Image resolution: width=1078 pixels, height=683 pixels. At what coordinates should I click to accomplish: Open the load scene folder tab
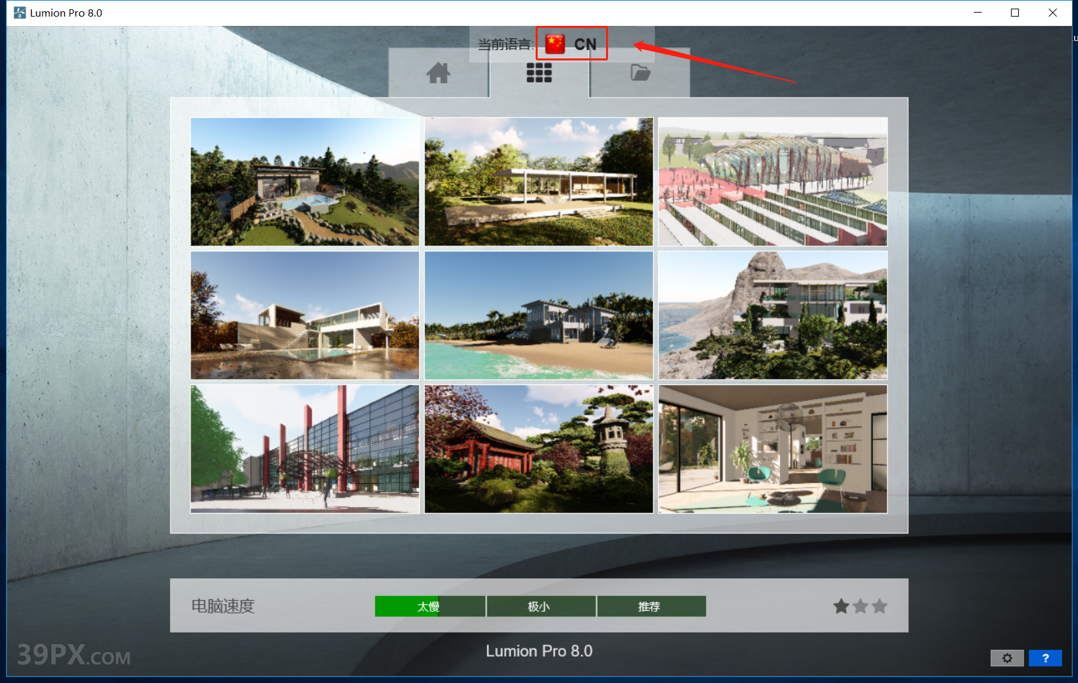(640, 73)
